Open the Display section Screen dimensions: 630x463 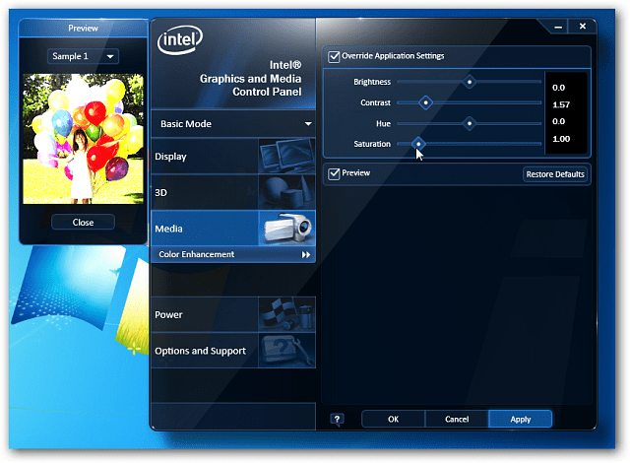click(x=233, y=156)
